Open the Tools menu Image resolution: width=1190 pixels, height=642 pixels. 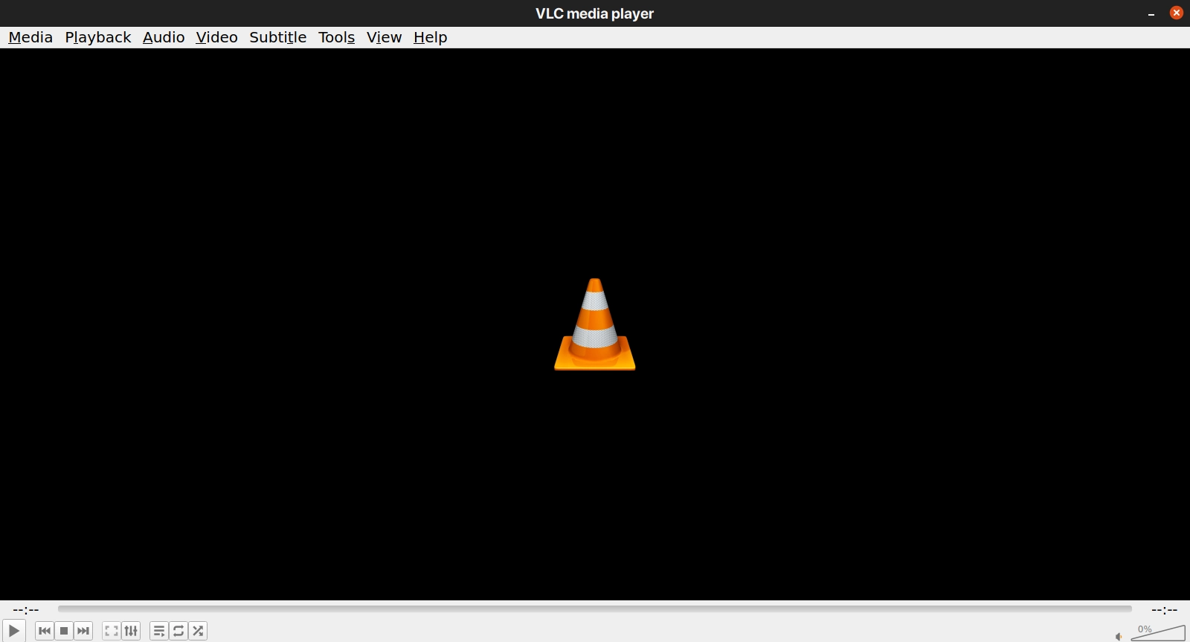point(336,37)
